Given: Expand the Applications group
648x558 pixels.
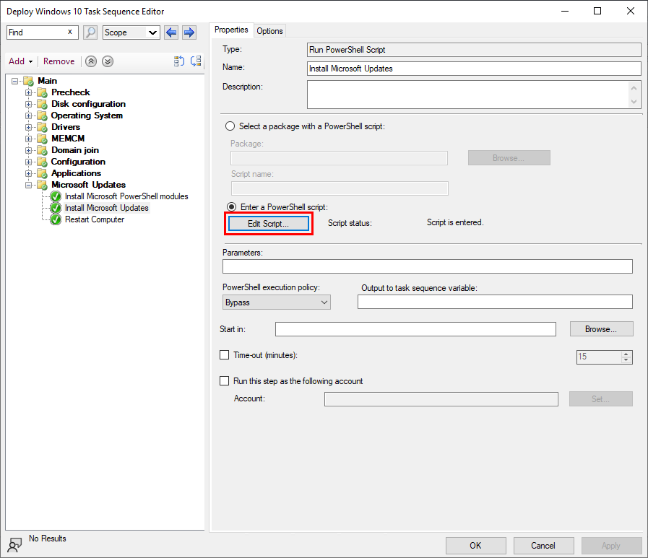Looking at the screenshot, I should (28, 173).
